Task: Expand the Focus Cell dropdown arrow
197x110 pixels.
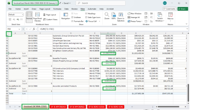Action: pyautogui.click(x=99, y=21)
